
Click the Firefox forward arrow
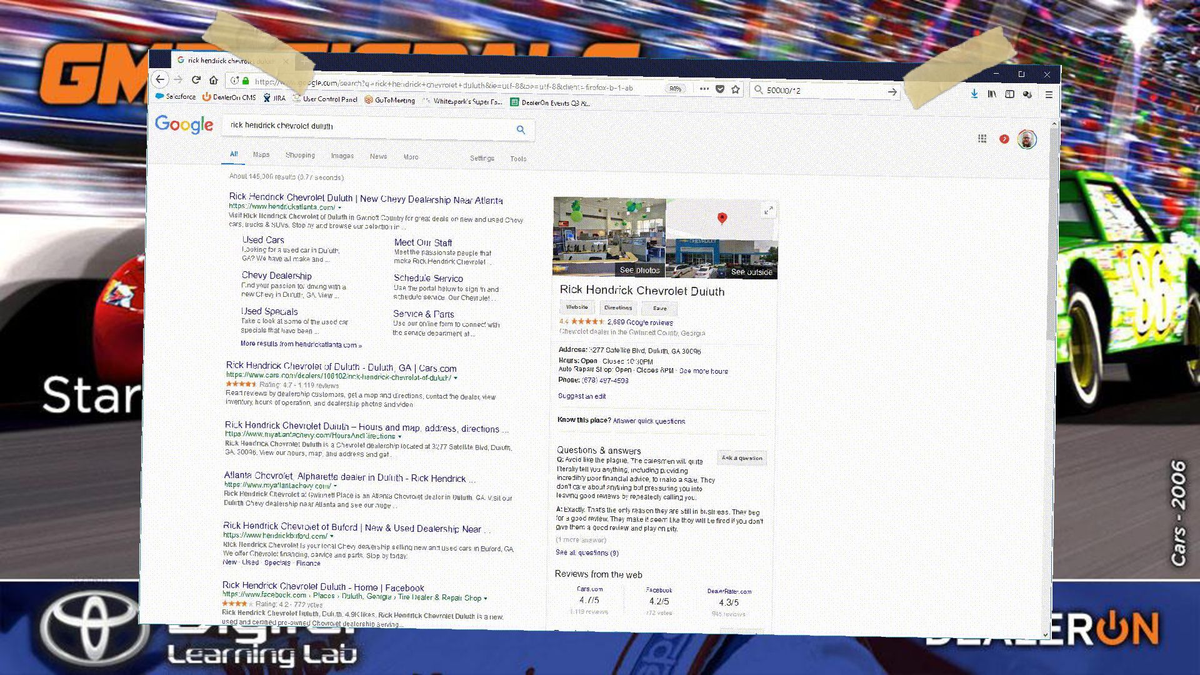178,79
